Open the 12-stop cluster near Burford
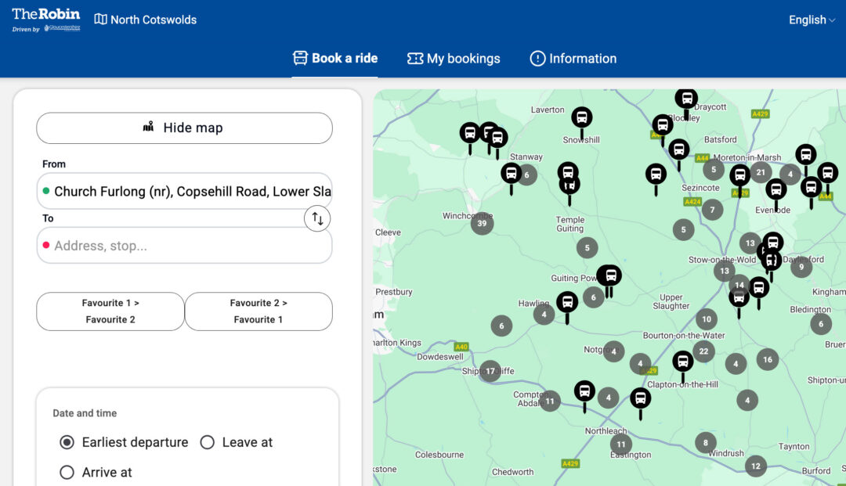The image size is (846, 486). click(x=756, y=466)
